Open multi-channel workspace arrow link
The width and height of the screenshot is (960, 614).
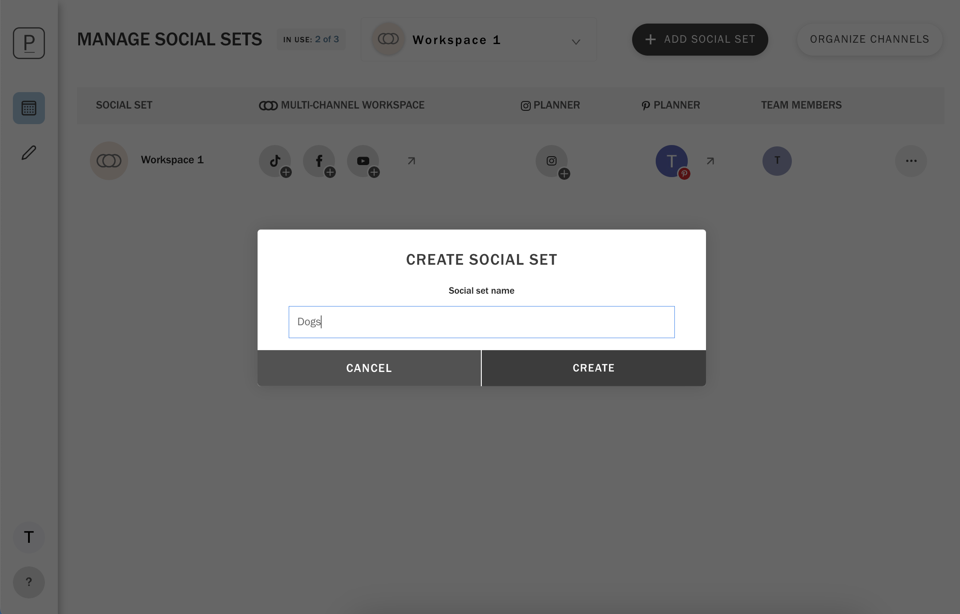(x=411, y=161)
